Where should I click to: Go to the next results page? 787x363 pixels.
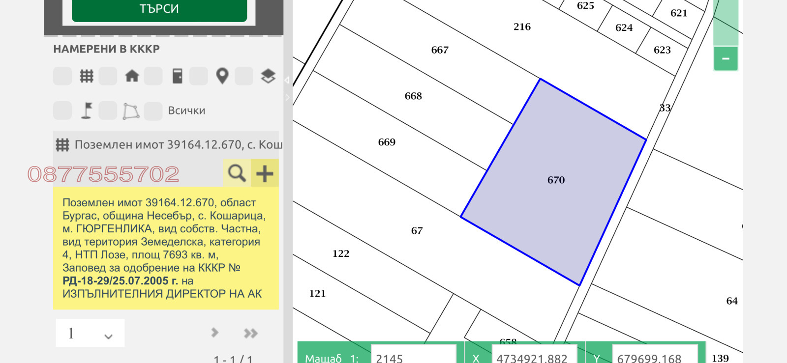[x=215, y=333]
